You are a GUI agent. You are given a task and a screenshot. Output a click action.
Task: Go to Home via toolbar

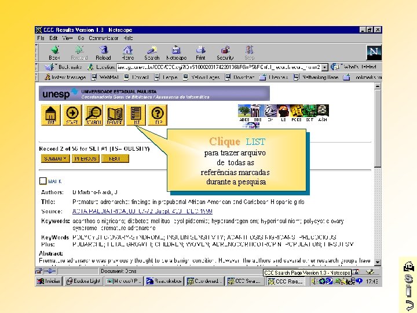(127, 53)
